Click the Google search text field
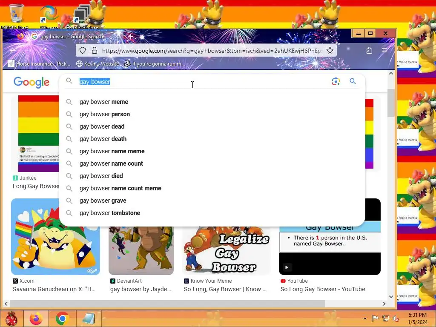 point(203,81)
